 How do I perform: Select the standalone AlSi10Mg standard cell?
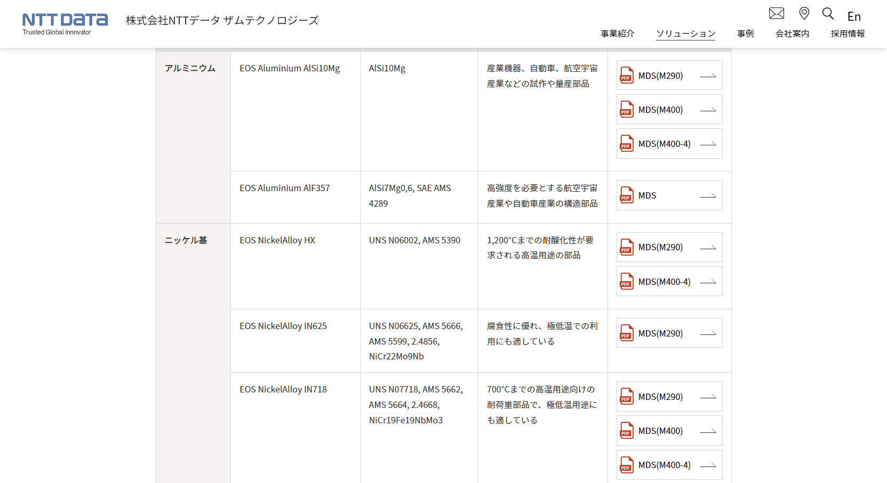tap(419, 111)
